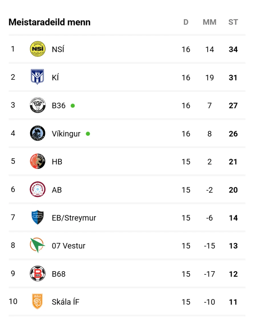Click the green live dot beside Víkingur
Screen dimensions: 254x332
(88, 134)
